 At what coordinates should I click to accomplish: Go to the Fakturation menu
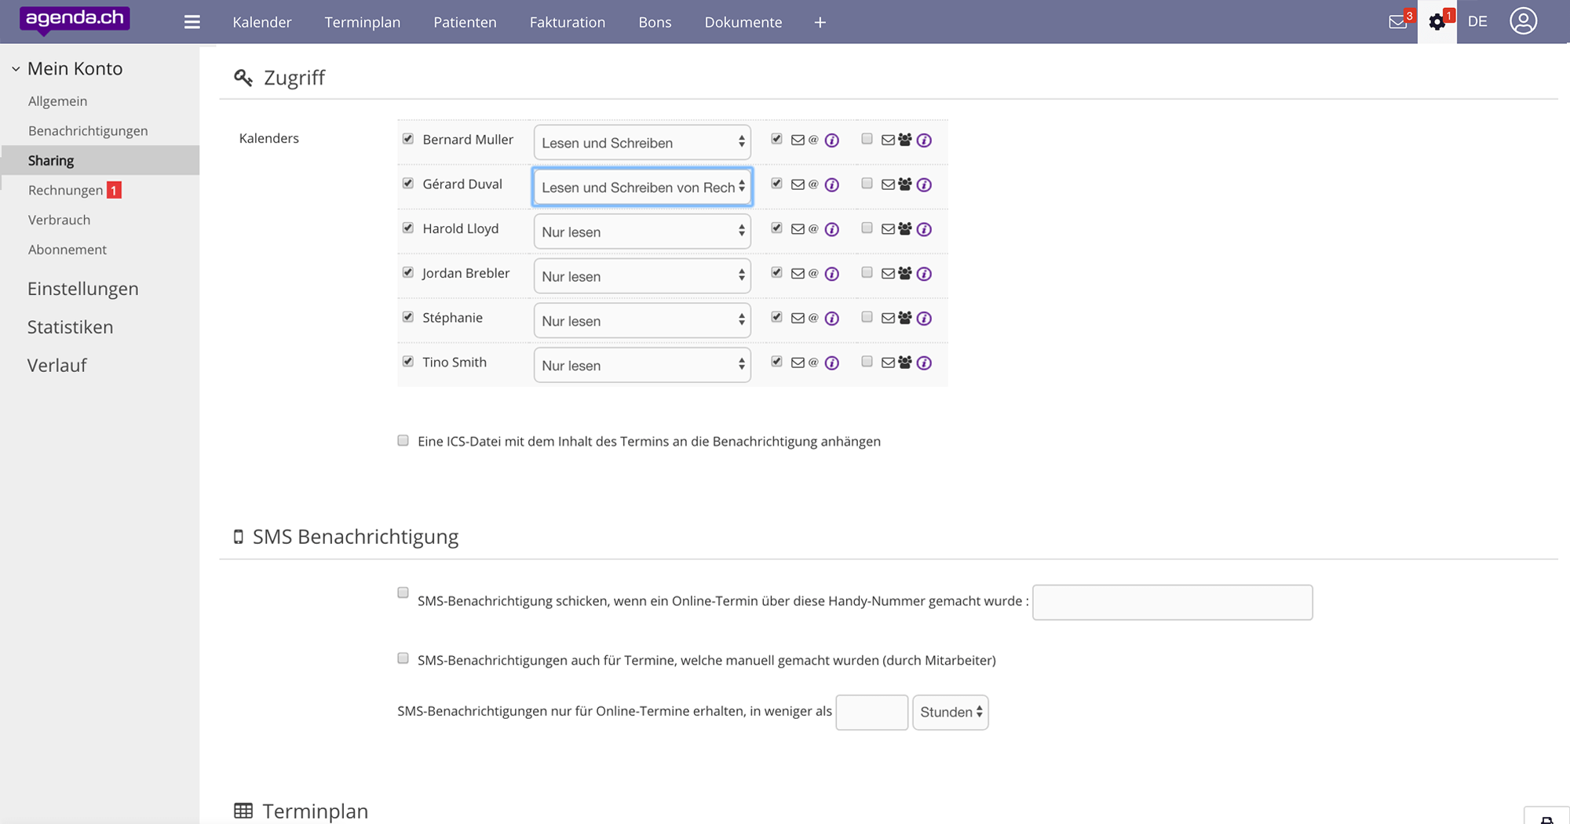tap(567, 22)
